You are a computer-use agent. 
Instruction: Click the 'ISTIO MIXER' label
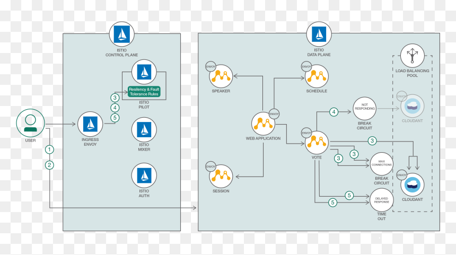tap(144, 147)
